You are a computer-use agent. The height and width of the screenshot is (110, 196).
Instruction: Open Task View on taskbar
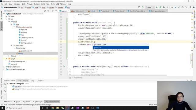click(x=47, y=108)
